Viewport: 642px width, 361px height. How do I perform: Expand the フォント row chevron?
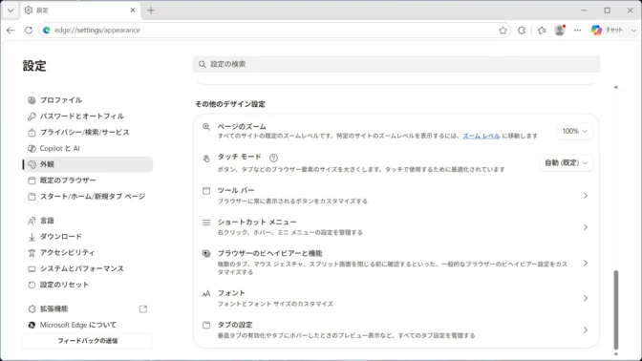pos(586,298)
